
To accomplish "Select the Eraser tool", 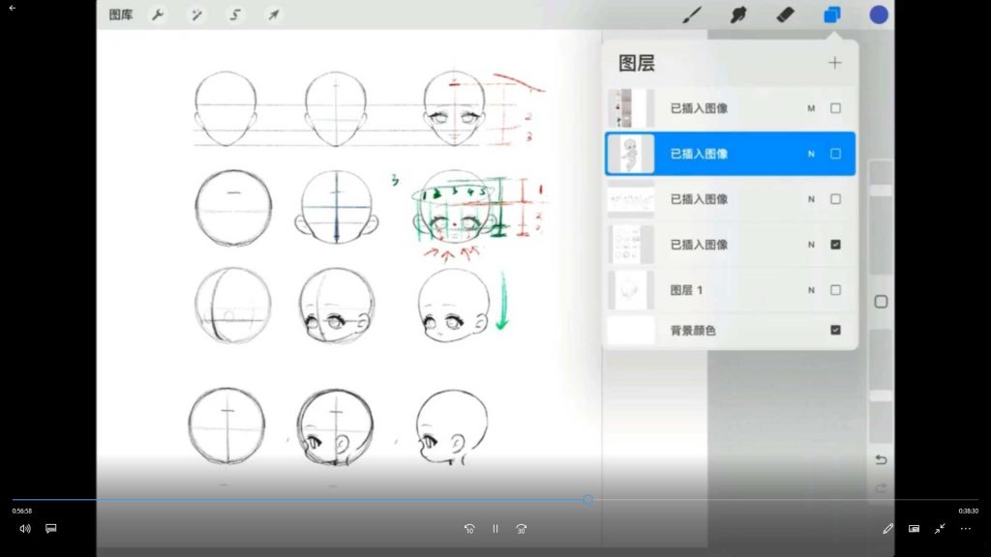I will click(785, 15).
